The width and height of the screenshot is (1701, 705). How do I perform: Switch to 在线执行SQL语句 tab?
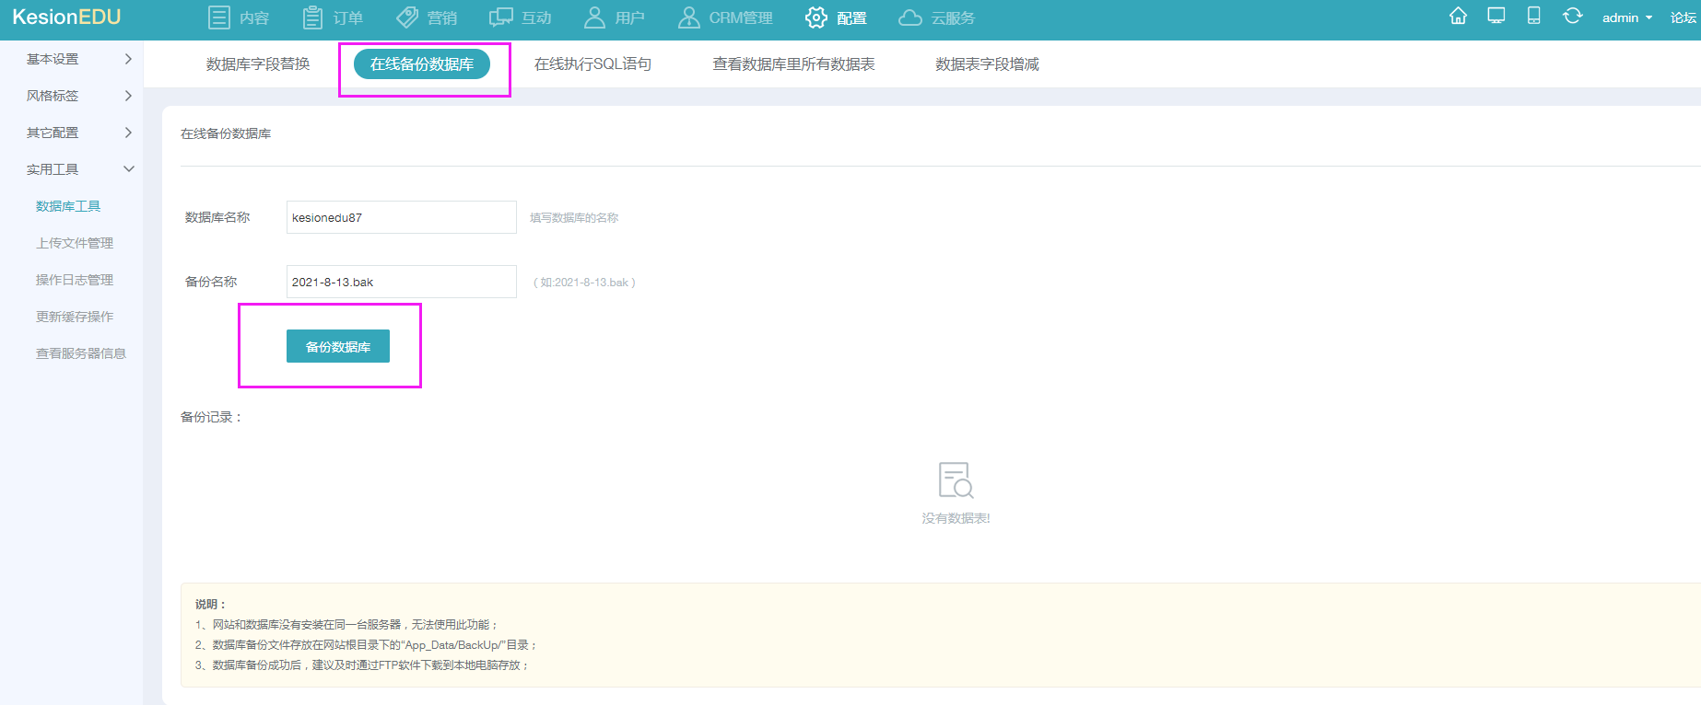pos(592,64)
